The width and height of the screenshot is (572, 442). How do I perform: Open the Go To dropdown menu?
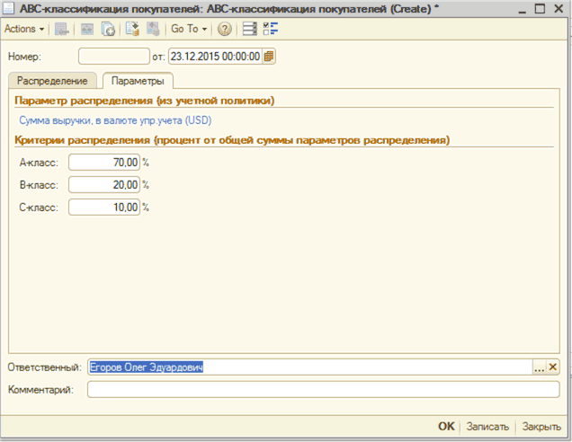tap(188, 29)
